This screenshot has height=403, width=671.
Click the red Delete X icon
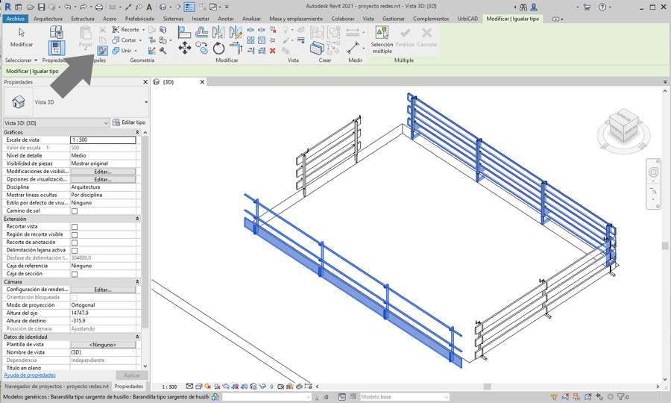coord(273,51)
